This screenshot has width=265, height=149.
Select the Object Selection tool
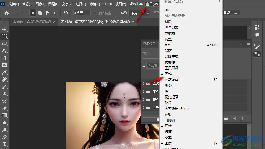tap(4, 51)
